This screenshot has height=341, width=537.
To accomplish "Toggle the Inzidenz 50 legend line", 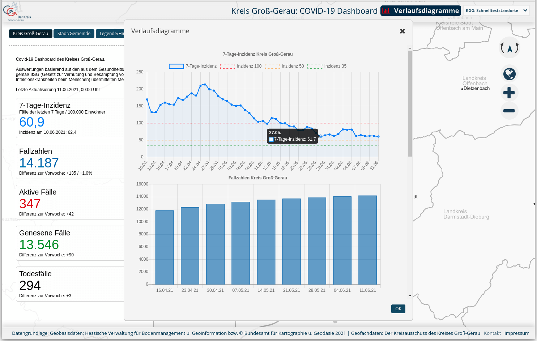I will click(284, 66).
